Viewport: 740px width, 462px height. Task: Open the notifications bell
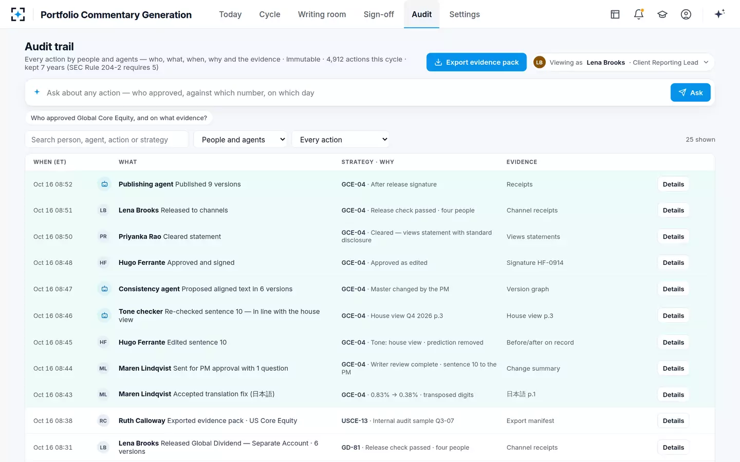pos(639,14)
